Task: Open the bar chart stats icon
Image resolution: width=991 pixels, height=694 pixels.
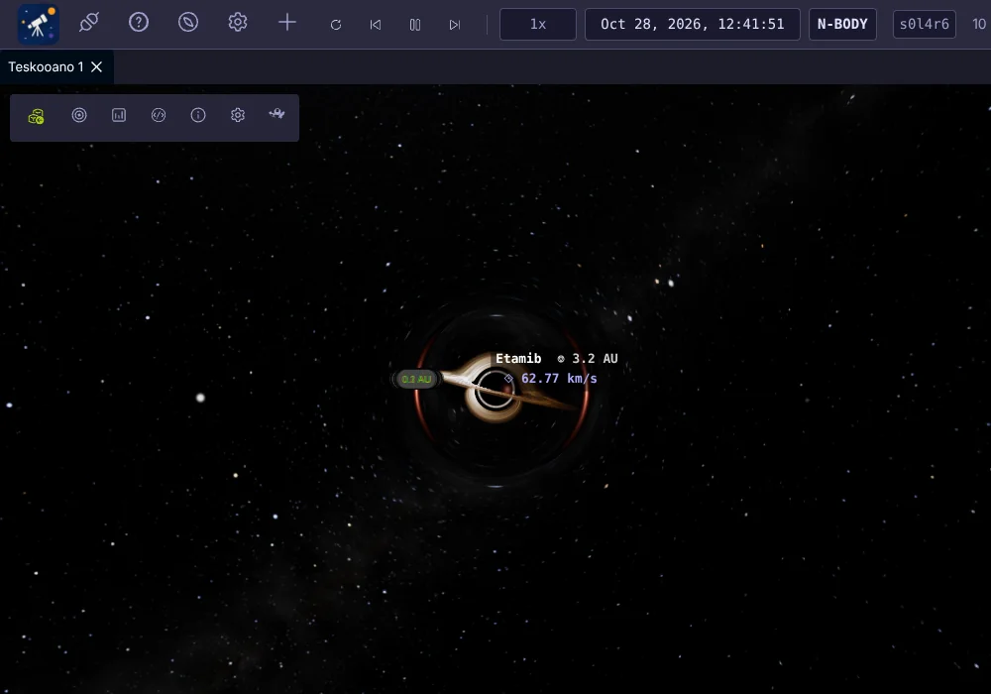Action: (119, 115)
